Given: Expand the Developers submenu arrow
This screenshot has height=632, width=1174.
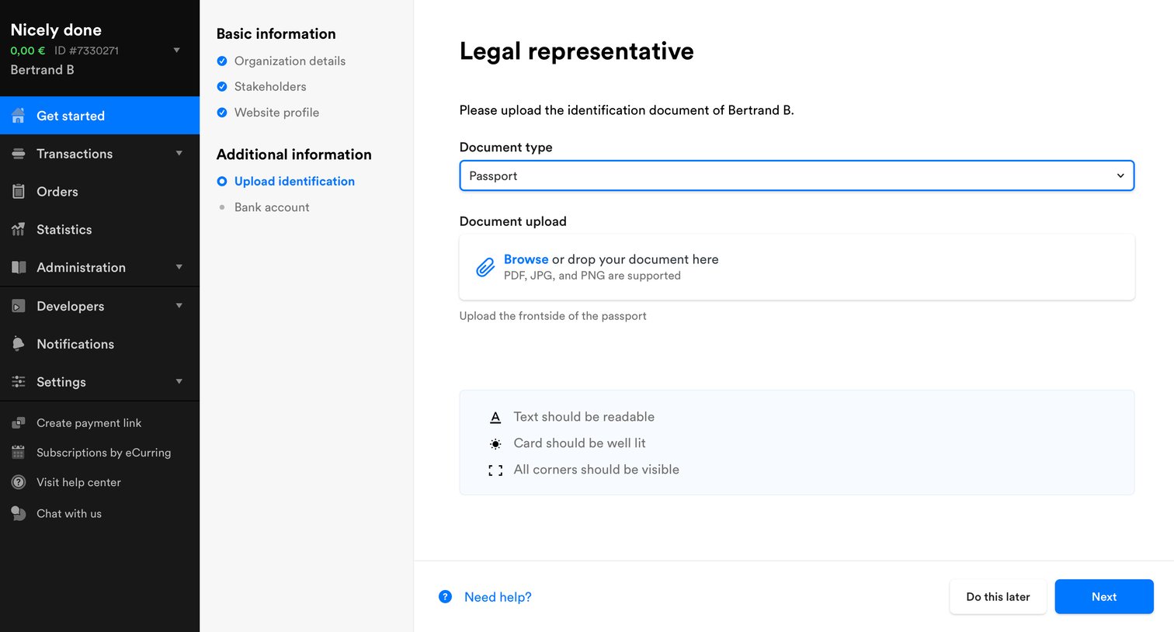Looking at the screenshot, I should [x=179, y=306].
